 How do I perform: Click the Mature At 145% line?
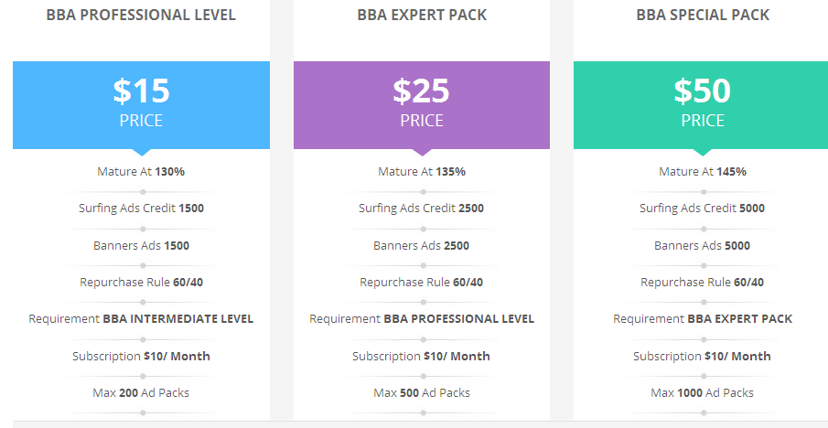[x=703, y=171]
